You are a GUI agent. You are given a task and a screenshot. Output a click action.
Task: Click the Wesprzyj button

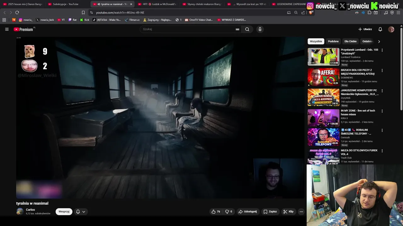(64, 212)
